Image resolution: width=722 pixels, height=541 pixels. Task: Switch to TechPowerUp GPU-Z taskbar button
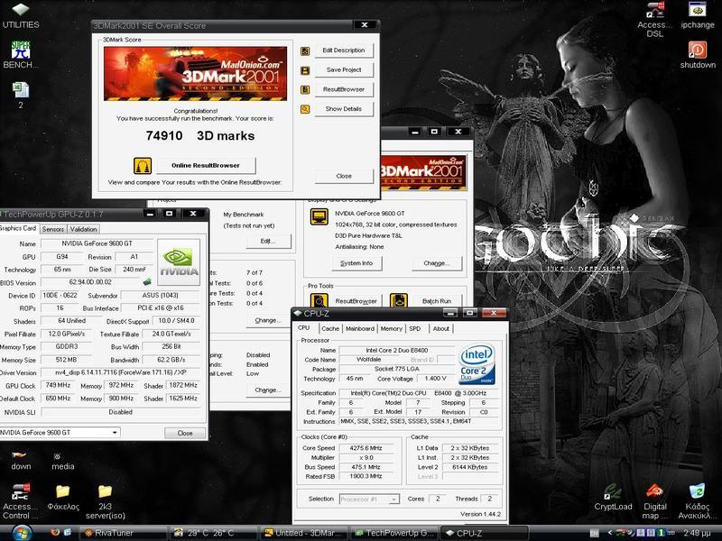pyautogui.click(x=395, y=533)
